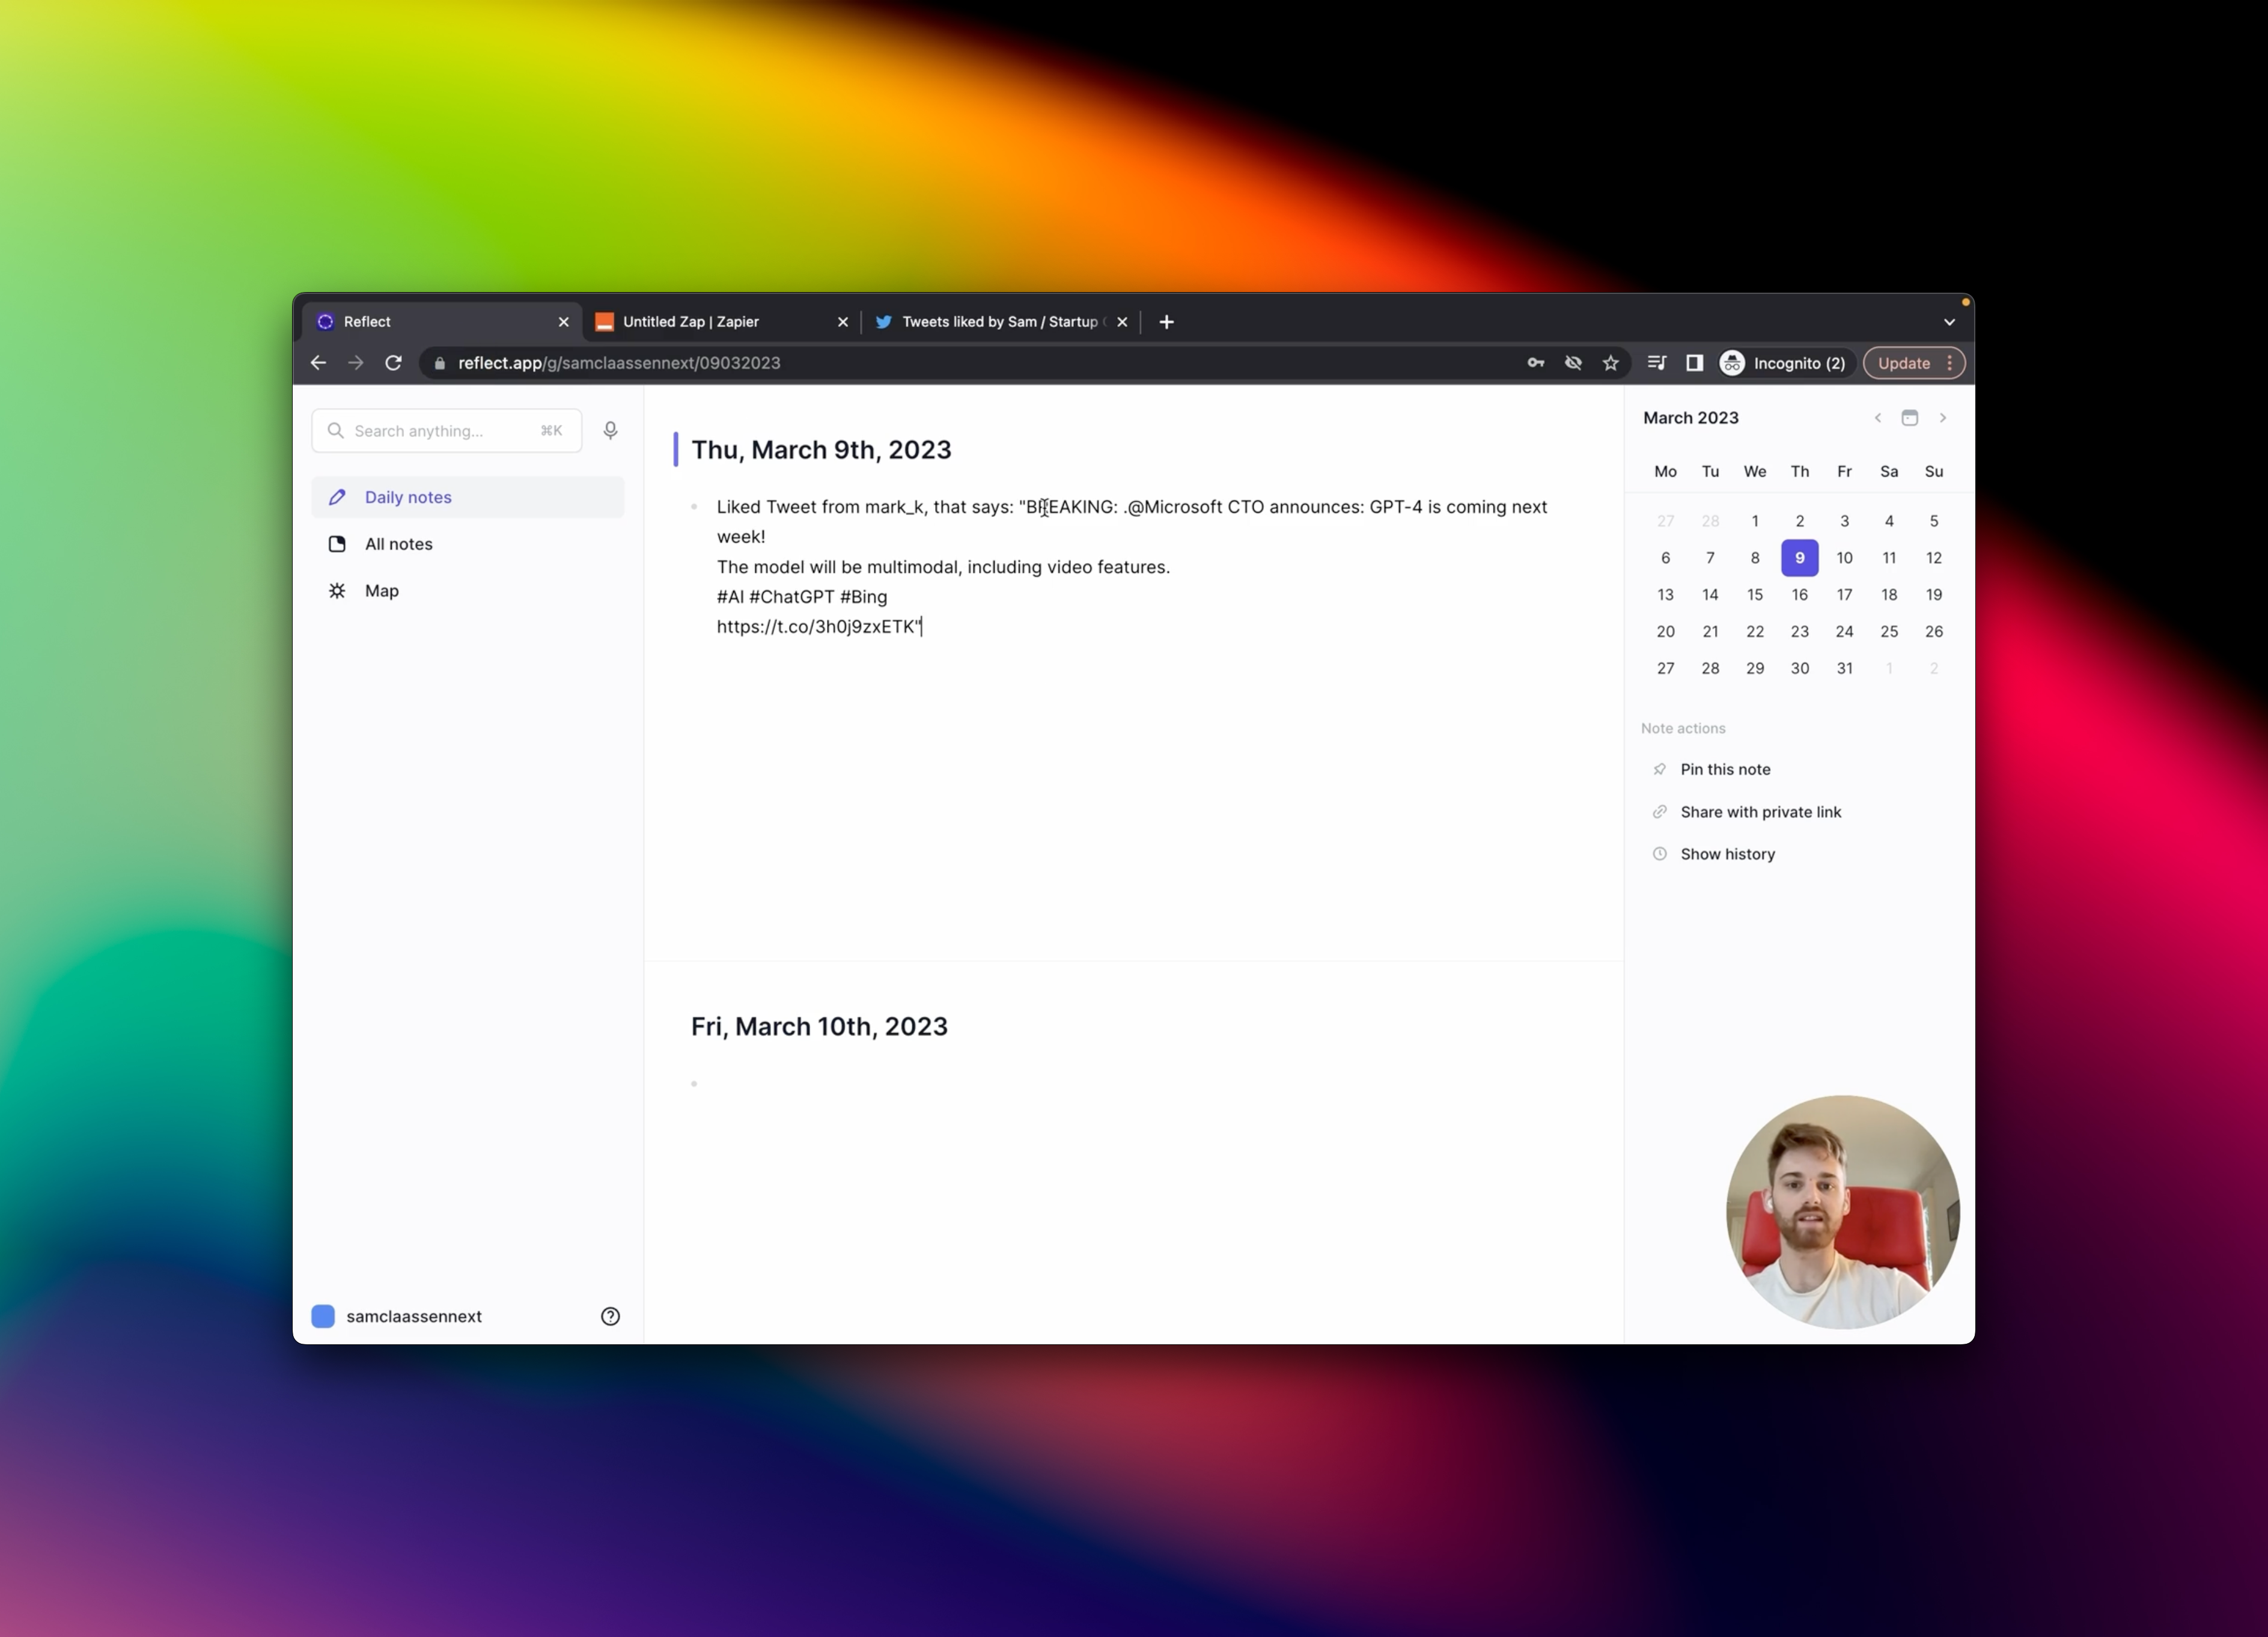Click the browser back arrow
The height and width of the screenshot is (1637, 2268).
(318, 363)
